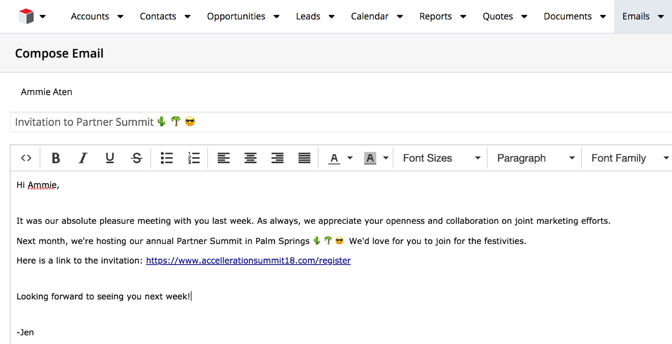Click the red cube logo icon
672x344 pixels.
pos(26,16)
